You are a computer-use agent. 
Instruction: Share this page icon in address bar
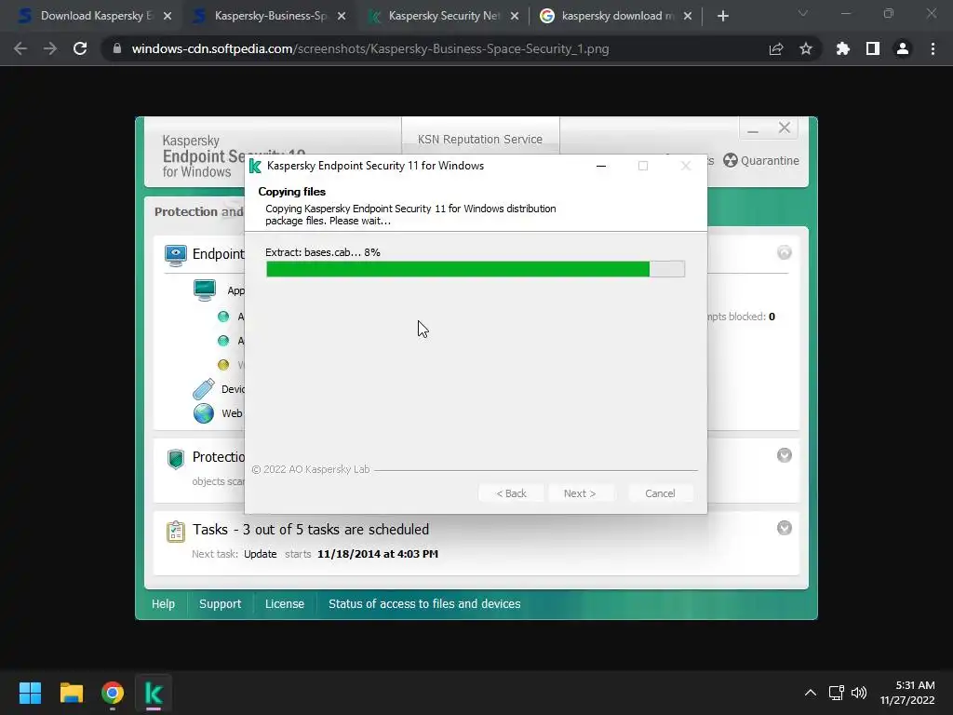tap(776, 48)
